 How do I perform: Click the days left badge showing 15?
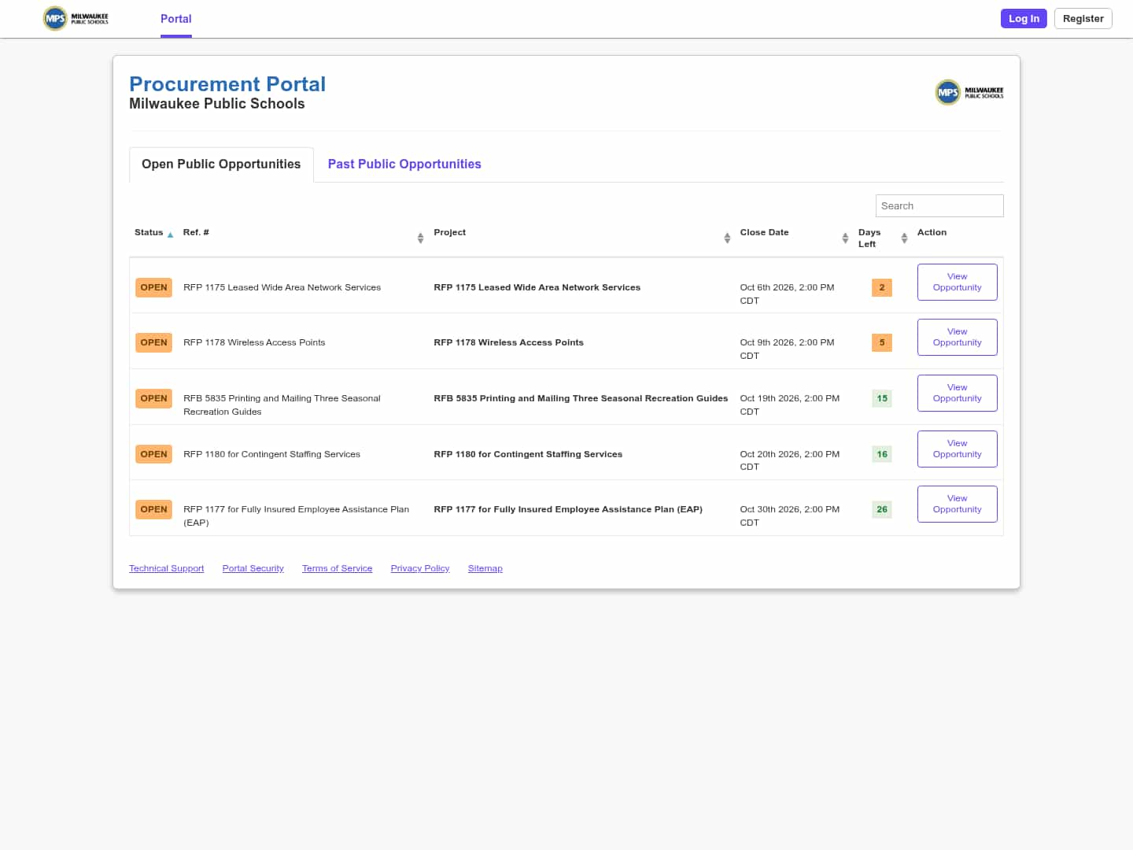(x=882, y=398)
